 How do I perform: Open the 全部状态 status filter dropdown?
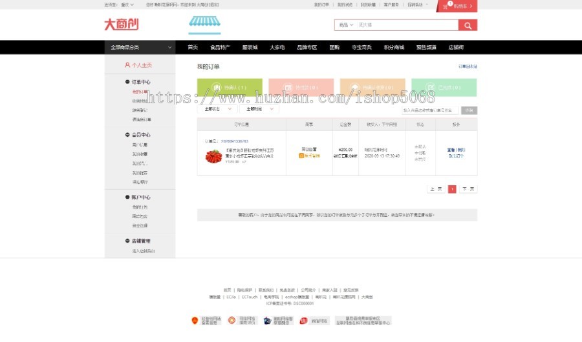pyautogui.click(x=217, y=109)
